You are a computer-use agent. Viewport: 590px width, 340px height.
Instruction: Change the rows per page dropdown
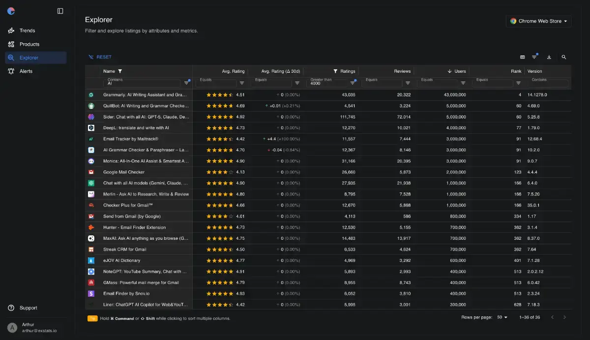click(502, 317)
